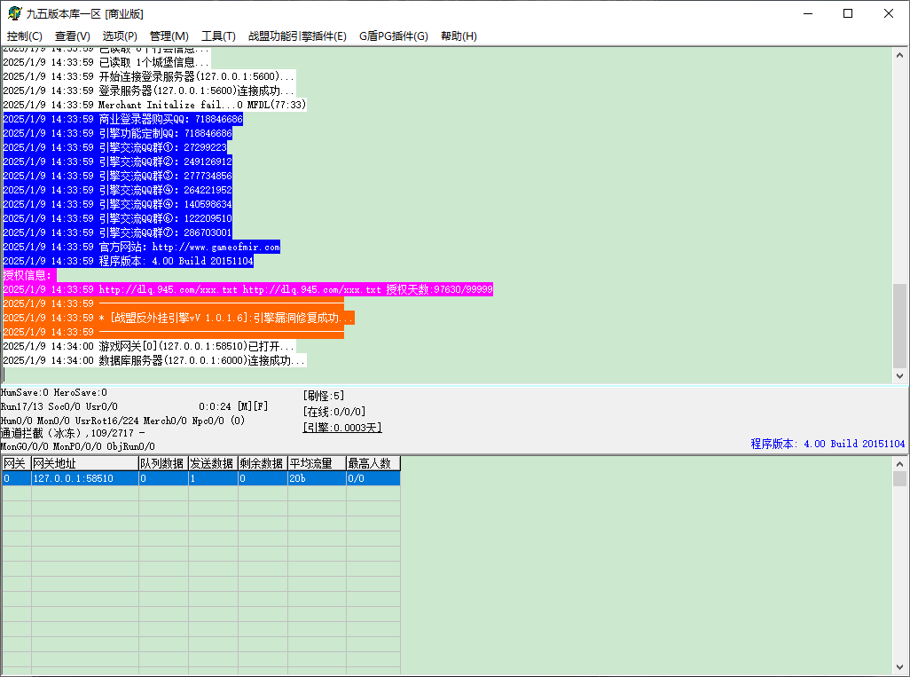Click the [M][F] status indicator
This screenshot has width=910, height=677.
[x=253, y=406]
